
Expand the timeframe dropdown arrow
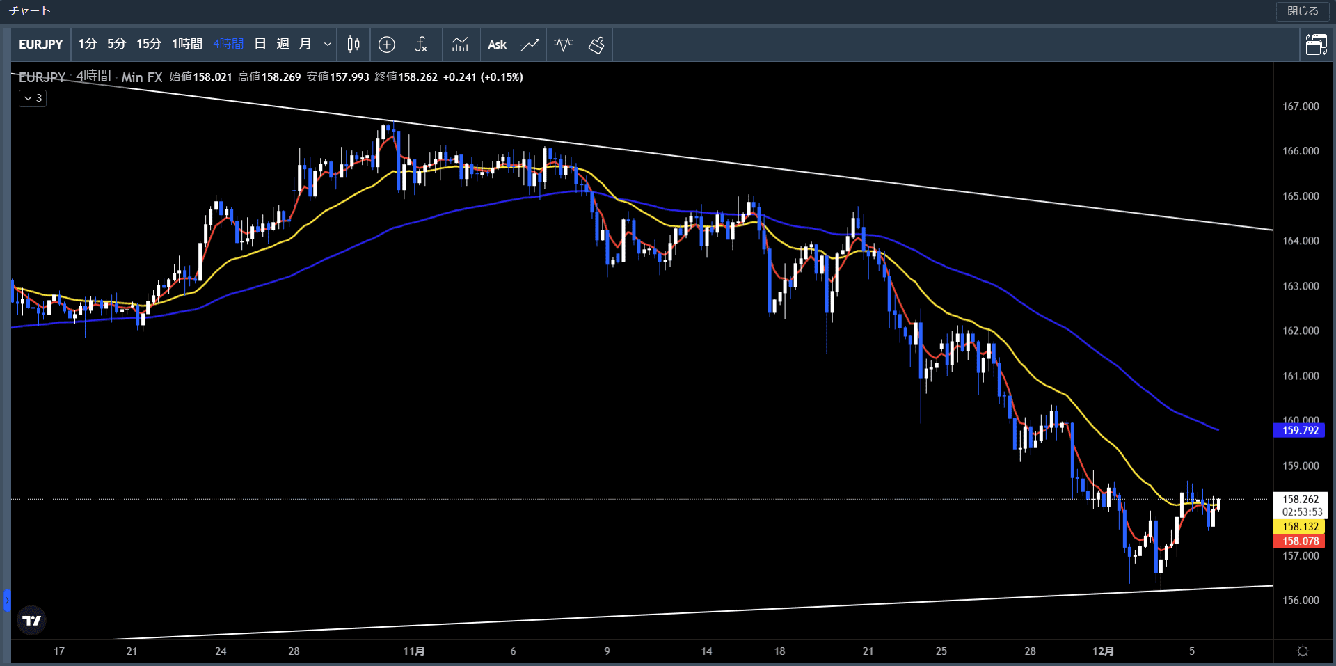[x=327, y=45]
